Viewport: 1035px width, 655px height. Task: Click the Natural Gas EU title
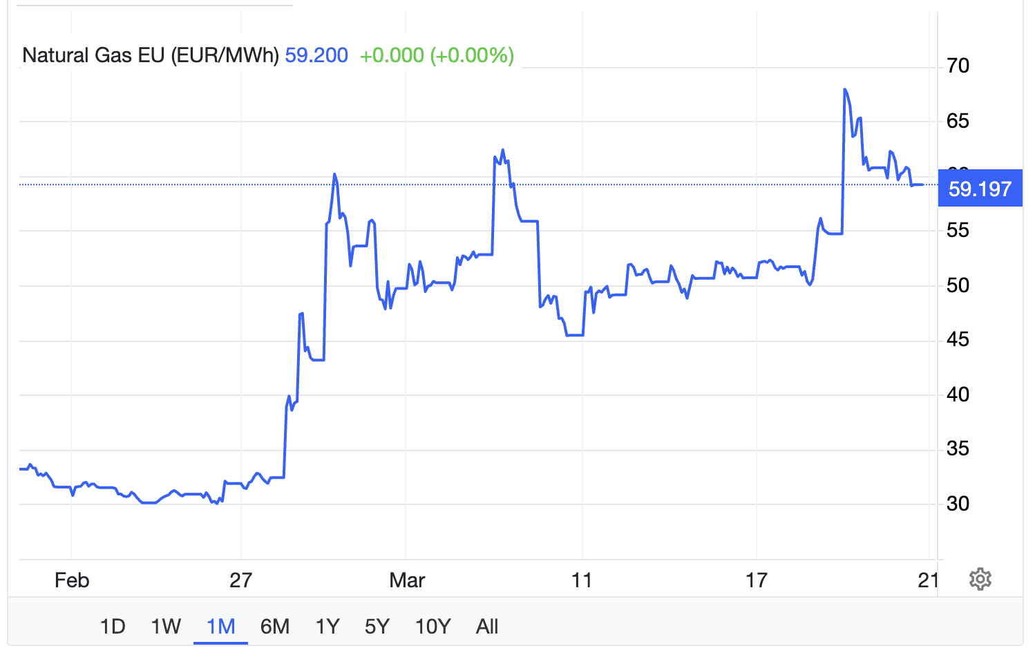click(150, 55)
